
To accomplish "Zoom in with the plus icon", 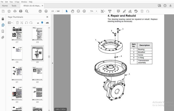I will pos(84,11).
